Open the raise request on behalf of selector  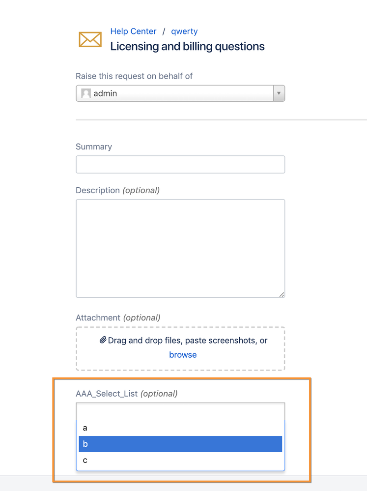coord(177,93)
